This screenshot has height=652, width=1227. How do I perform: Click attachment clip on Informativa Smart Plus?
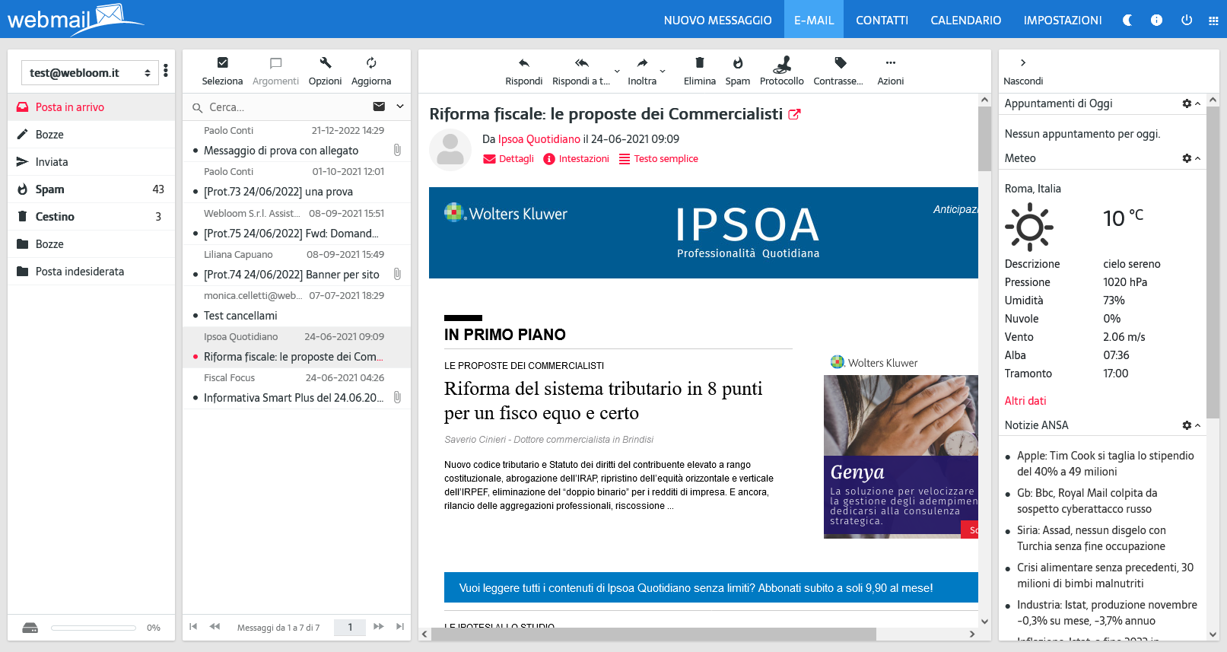click(397, 397)
